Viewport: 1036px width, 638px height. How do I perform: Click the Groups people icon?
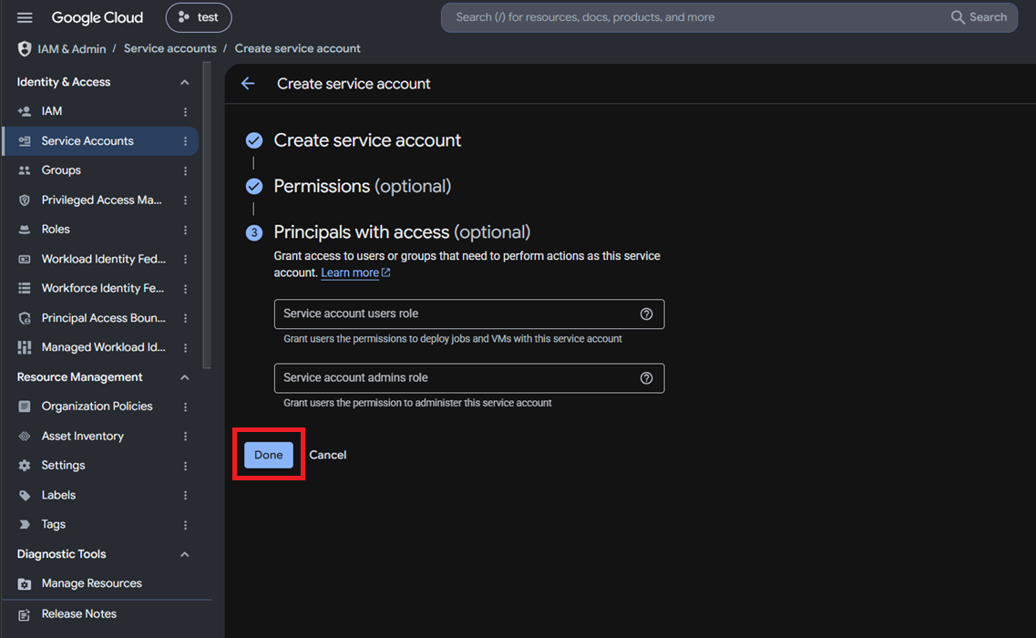[x=25, y=170]
